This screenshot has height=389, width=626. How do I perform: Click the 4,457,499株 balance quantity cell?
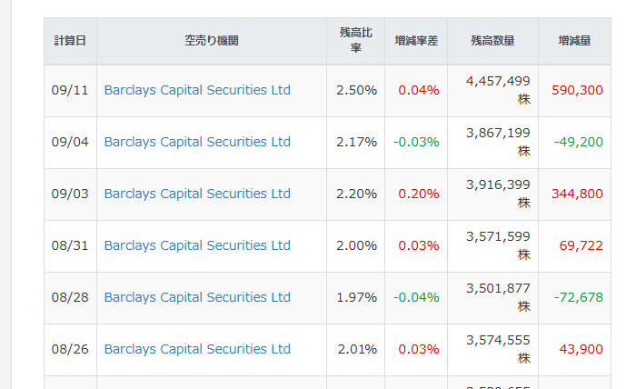(492, 91)
